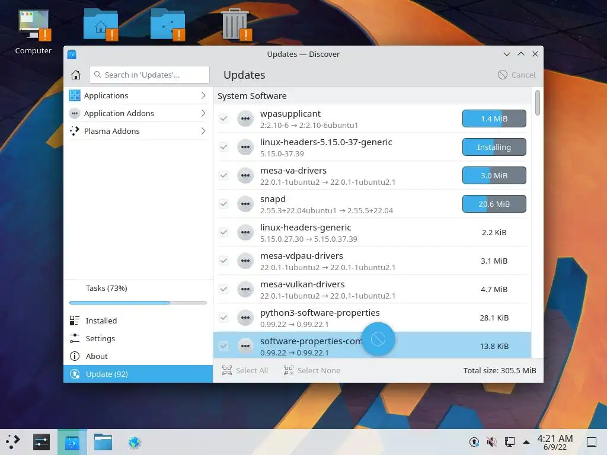
Task: Click the linux-headers-generic package icon
Action: (x=245, y=232)
